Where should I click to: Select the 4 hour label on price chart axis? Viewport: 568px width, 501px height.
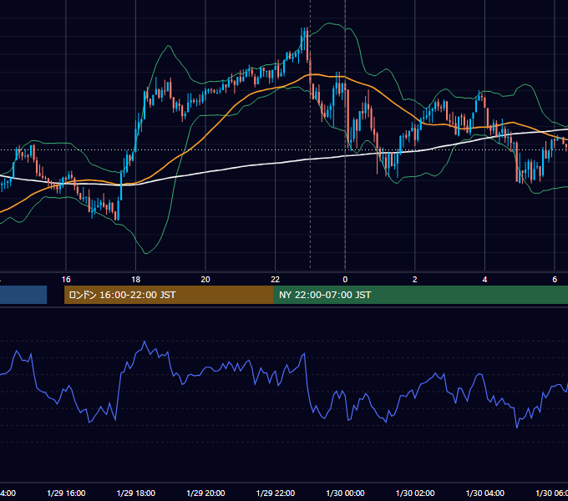pyautogui.click(x=484, y=280)
